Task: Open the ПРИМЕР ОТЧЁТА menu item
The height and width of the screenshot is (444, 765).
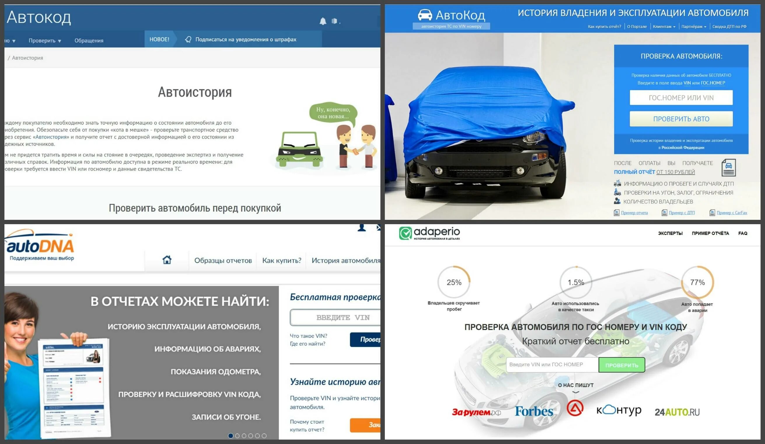Action: coord(710,233)
